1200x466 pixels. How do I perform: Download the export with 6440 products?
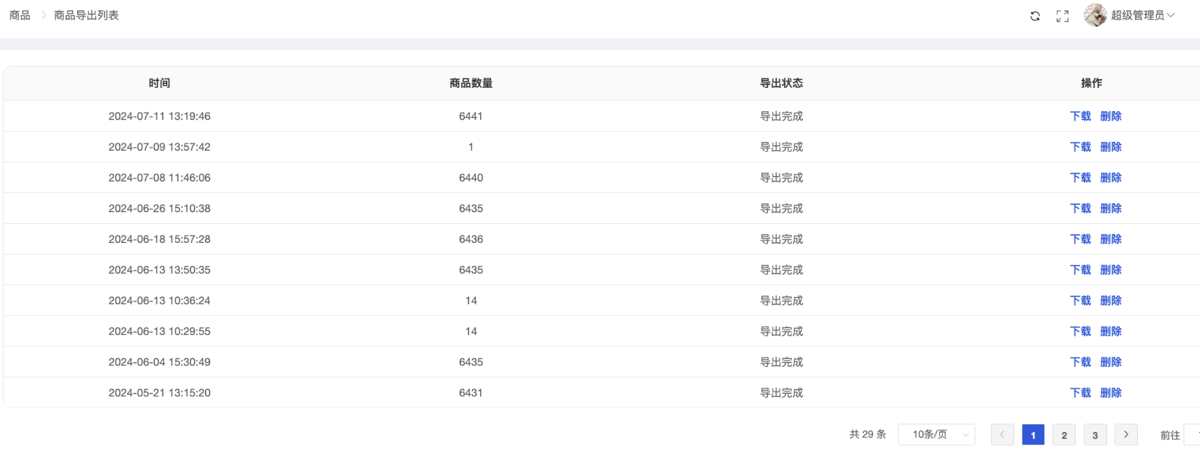click(x=1080, y=177)
